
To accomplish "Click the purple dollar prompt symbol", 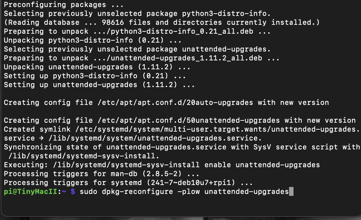I will (x=73, y=192).
